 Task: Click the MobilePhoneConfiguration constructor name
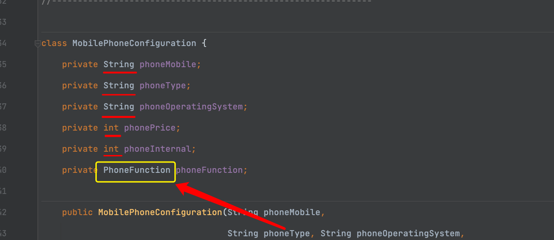pos(160,212)
